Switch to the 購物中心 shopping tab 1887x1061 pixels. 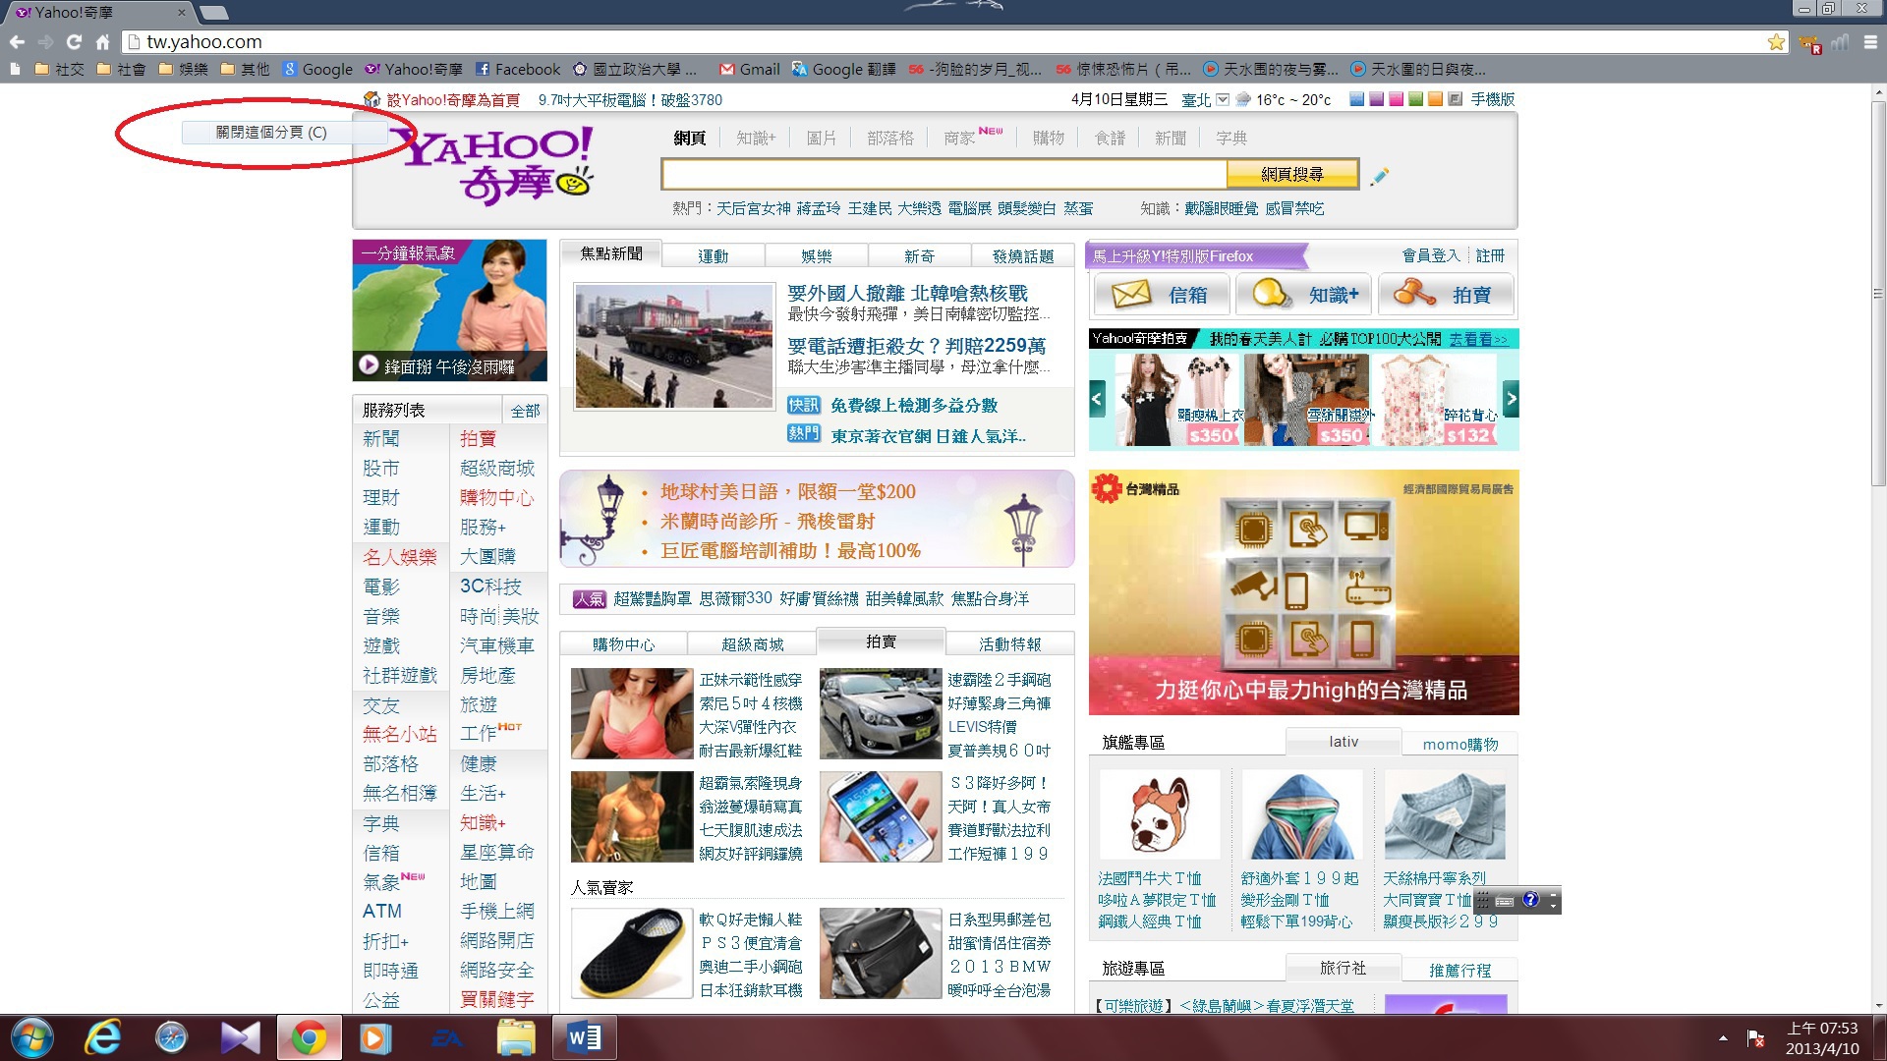click(624, 643)
